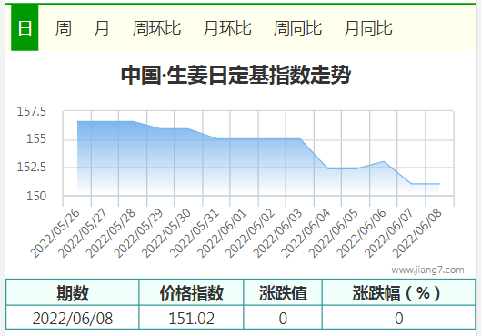Switch to the 月 monthly tab
Image resolution: width=481 pixels, height=336 pixels.
[x=102, y=28]
